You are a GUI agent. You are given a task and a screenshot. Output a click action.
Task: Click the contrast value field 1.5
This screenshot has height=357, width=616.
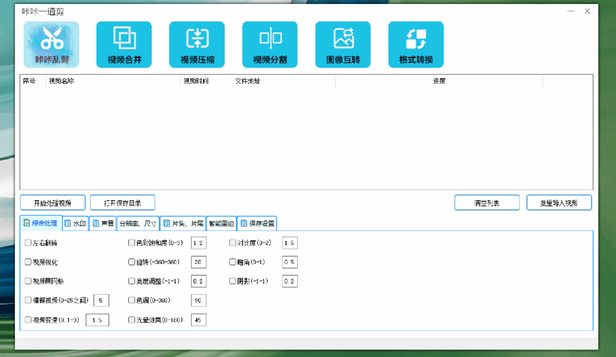[x=290, y=243]
